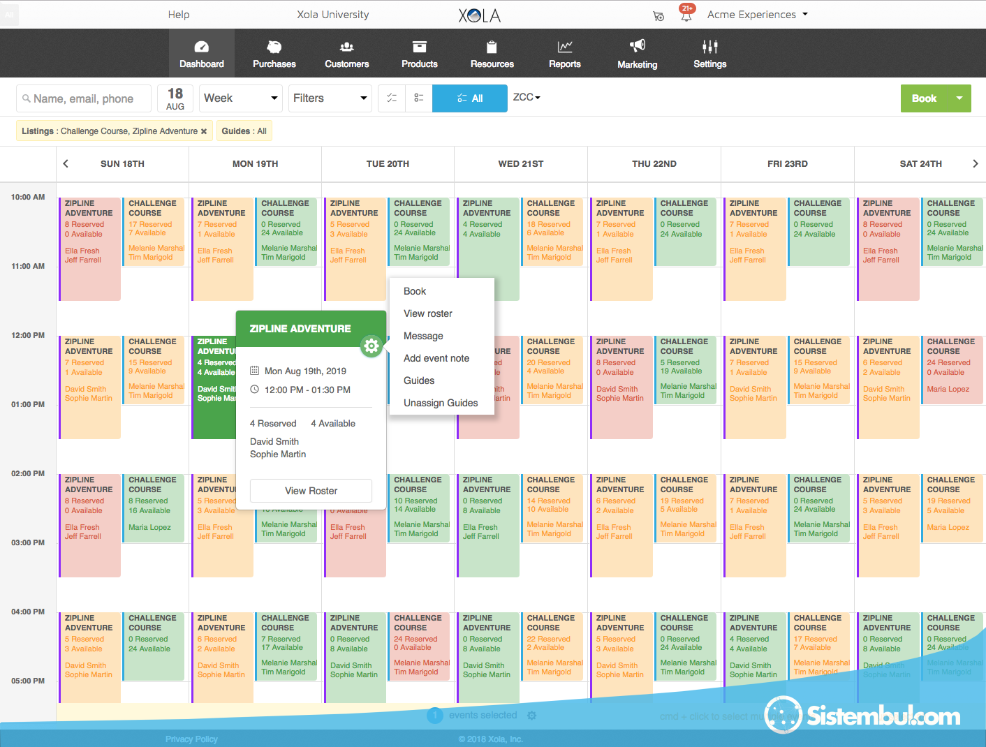
Task: Open the Week view dropdown
Action: (x=241, y=98)
